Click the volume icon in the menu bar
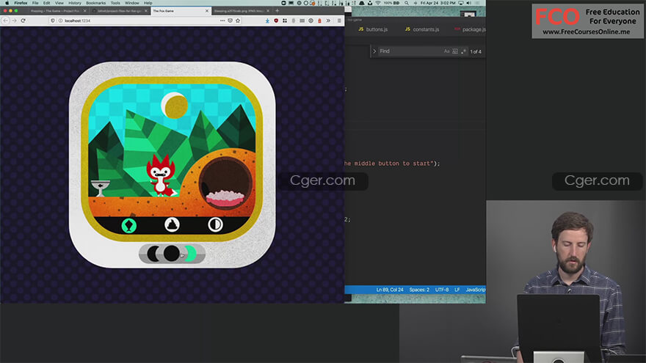646x363 pixels. pos(469,3)
